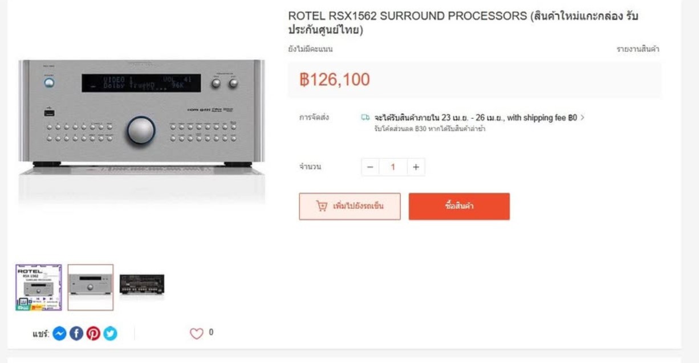Viewport: 699px width, 363px height.
Task: Share product via Messenger icon
Action: point(59,334)
